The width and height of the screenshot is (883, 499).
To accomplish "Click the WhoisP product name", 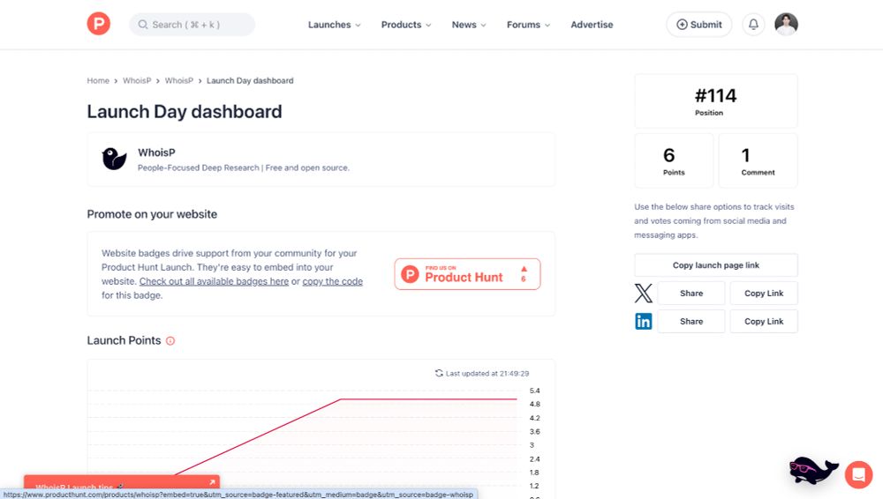I will tap(156, 153).
